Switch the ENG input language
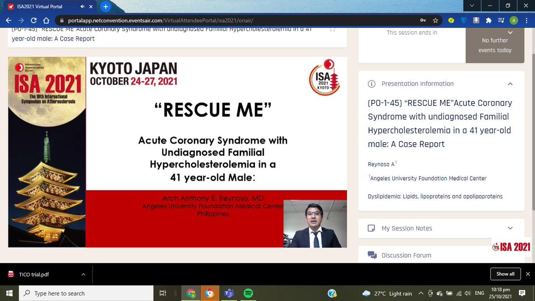Image resolution: width=535 pixels, height=301 pixels. click(x=480, y=293)
